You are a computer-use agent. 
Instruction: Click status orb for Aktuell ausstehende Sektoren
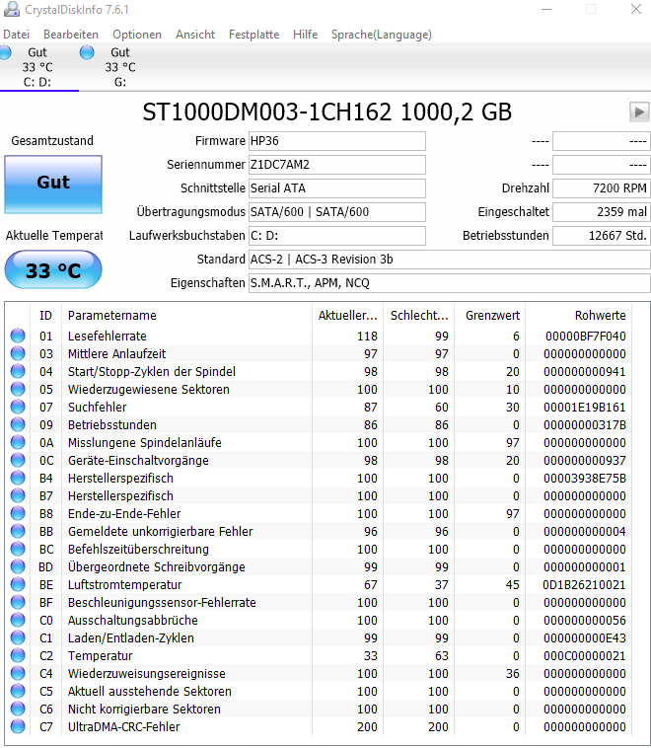pyautogui.click(x=18, y=691)
